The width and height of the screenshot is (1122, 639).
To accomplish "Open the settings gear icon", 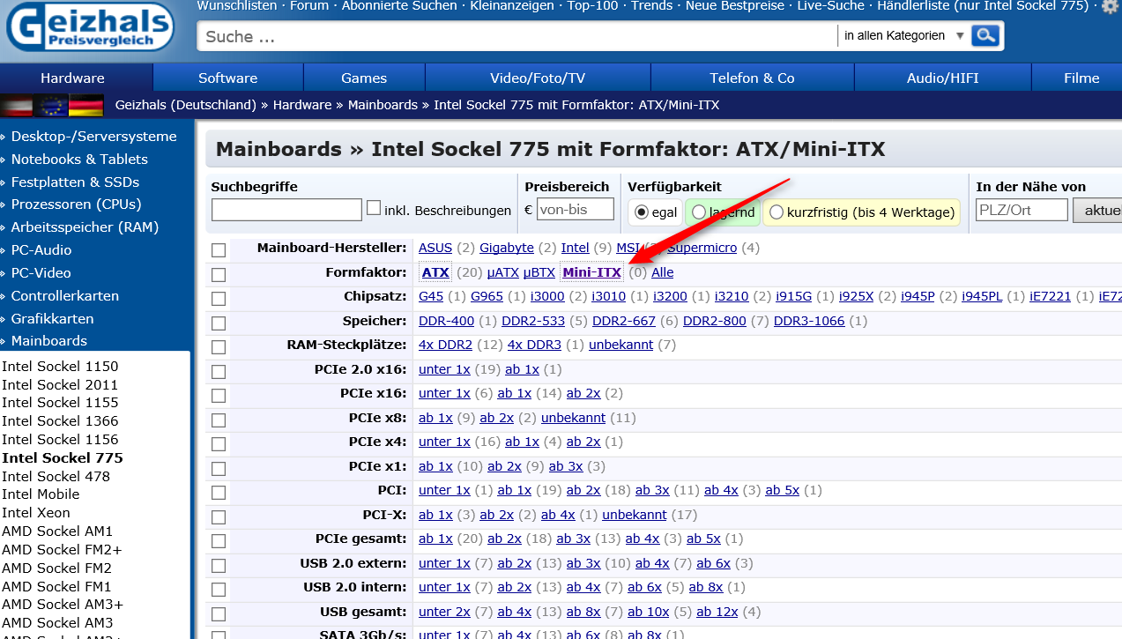I will click(1111, 6).
